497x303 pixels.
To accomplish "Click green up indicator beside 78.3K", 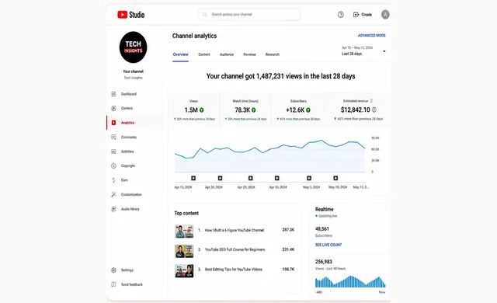I will coord(254,110).
